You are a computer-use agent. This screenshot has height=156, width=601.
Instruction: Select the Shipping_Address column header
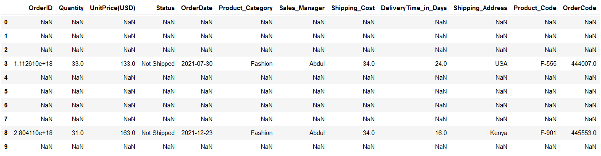480,8
